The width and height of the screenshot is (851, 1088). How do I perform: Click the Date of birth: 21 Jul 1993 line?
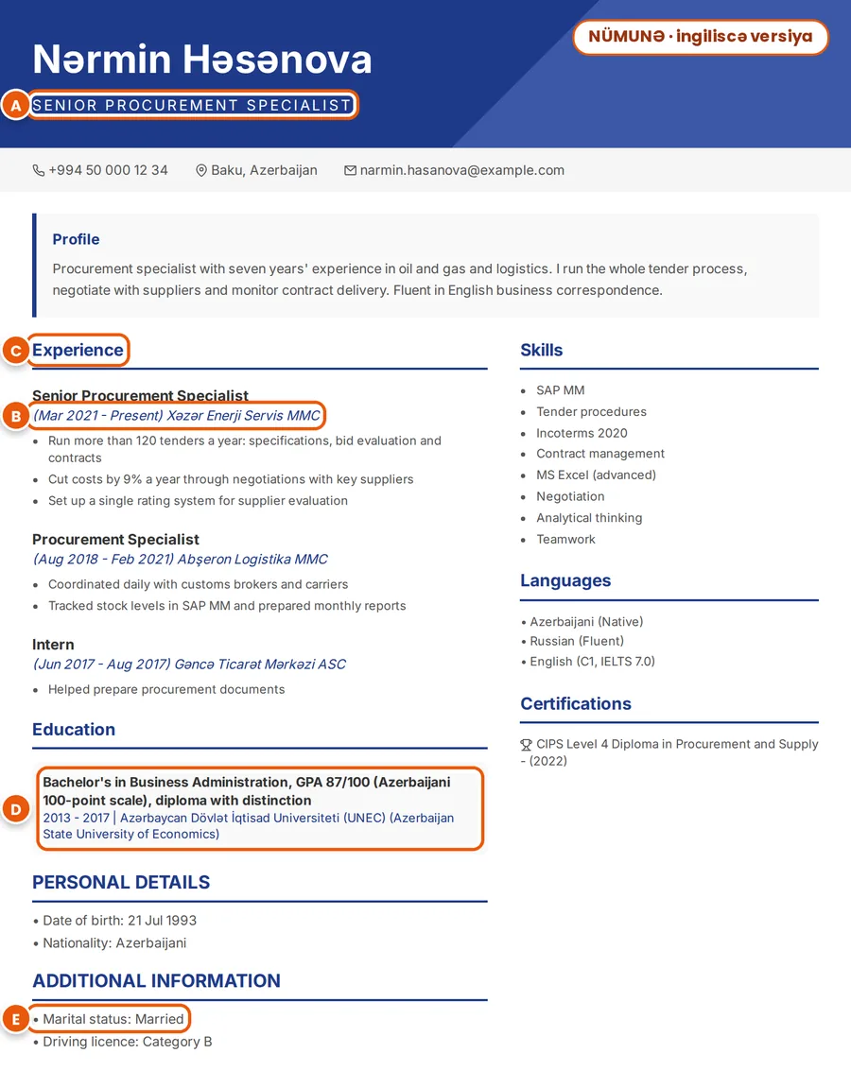115,921
